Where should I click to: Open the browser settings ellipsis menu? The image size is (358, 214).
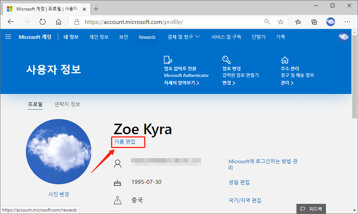coord(347,22)
